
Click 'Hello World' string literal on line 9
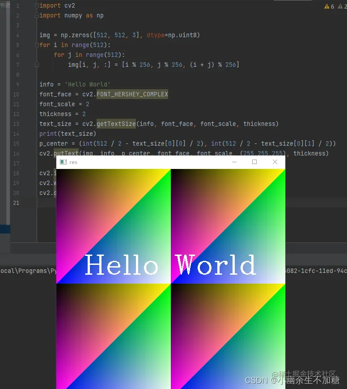pos(87,84)
